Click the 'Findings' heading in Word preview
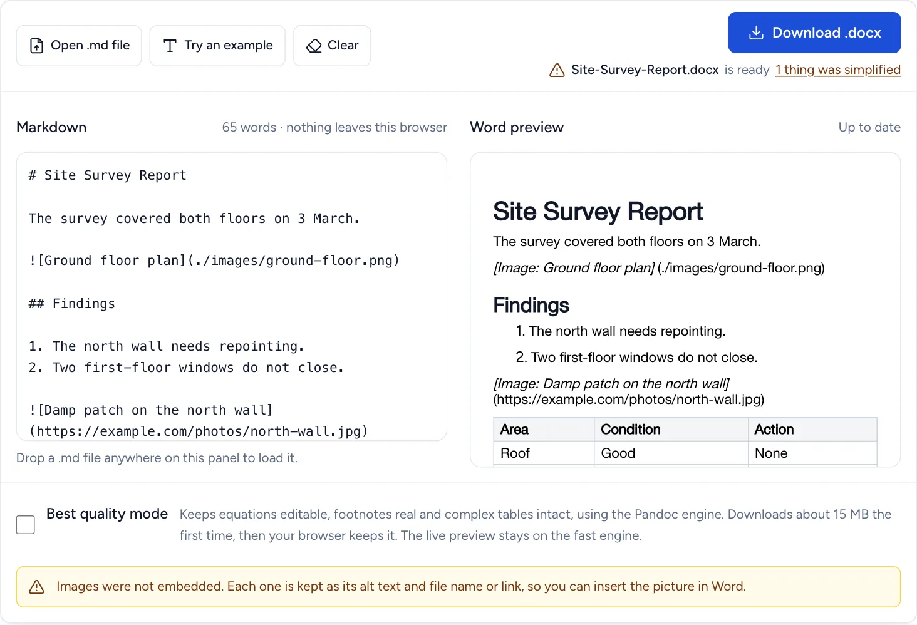917x625 pixels. [531, 305]
